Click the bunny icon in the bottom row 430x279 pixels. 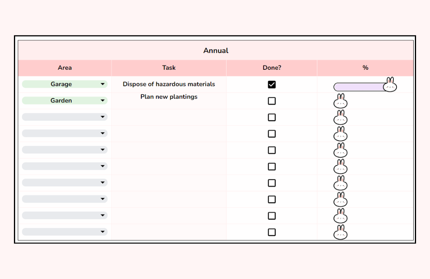(340, 234)
